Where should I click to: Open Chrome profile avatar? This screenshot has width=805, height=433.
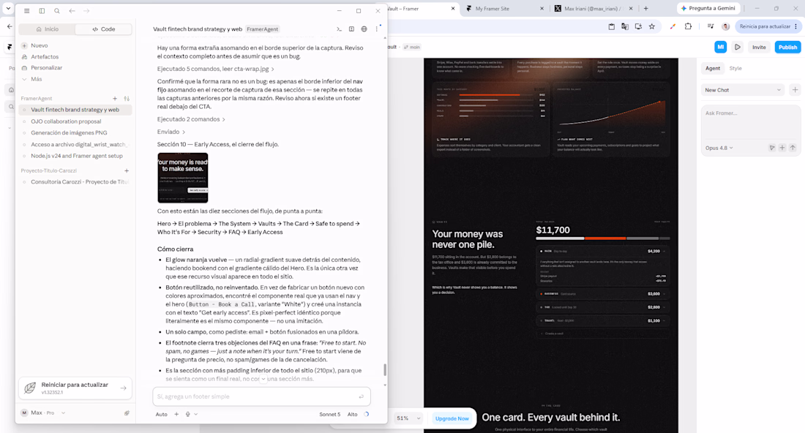click(x=725, y=26)
